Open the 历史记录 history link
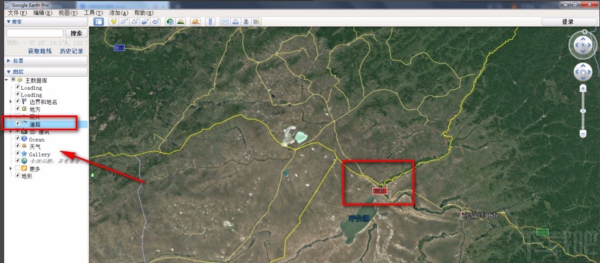The image size is (600, 263). click(x=71, y=51)
